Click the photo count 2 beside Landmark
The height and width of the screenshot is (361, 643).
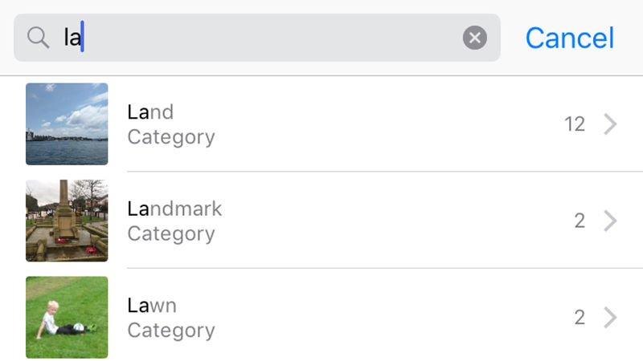click(580, 221)
